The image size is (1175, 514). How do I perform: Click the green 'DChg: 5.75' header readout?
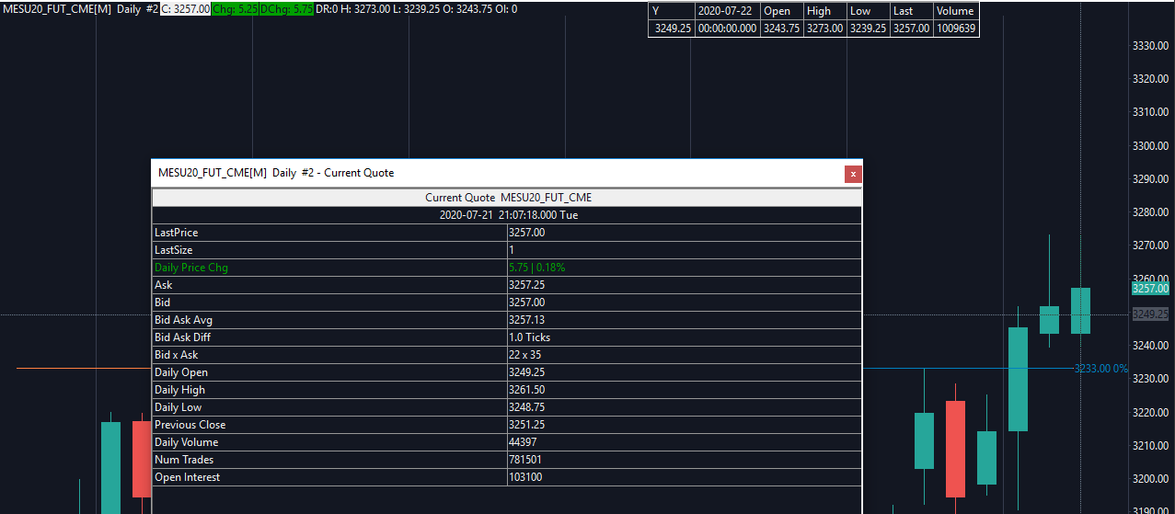coord(286,9)
